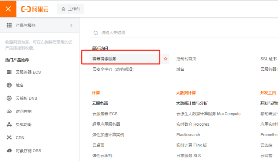This screenshot has width=278, height=161.
Task: Close the product menu with the orange X
Action: tap(8, 9)
